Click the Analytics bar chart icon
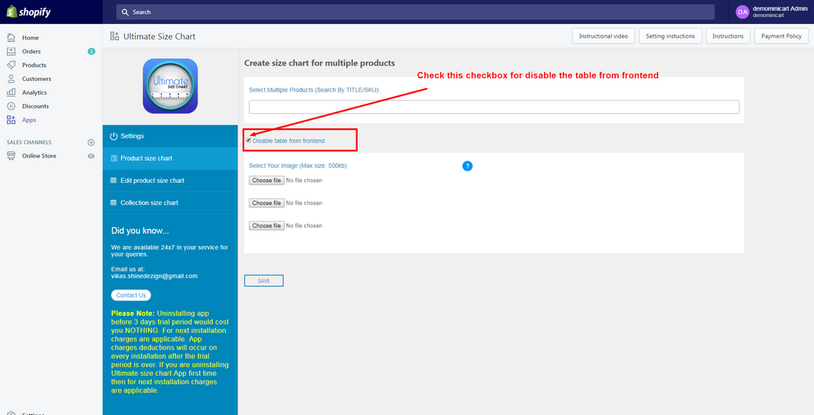Image resolution: width=814 pixels, height=415 pixels. point(11,92)
